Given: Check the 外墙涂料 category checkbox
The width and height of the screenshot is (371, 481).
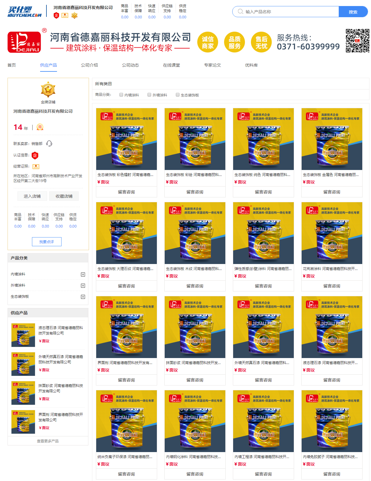Looking at the screenshot, I should (x=149, y=95).
